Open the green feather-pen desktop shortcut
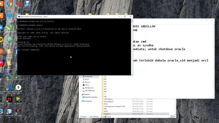 coord(9,28)
